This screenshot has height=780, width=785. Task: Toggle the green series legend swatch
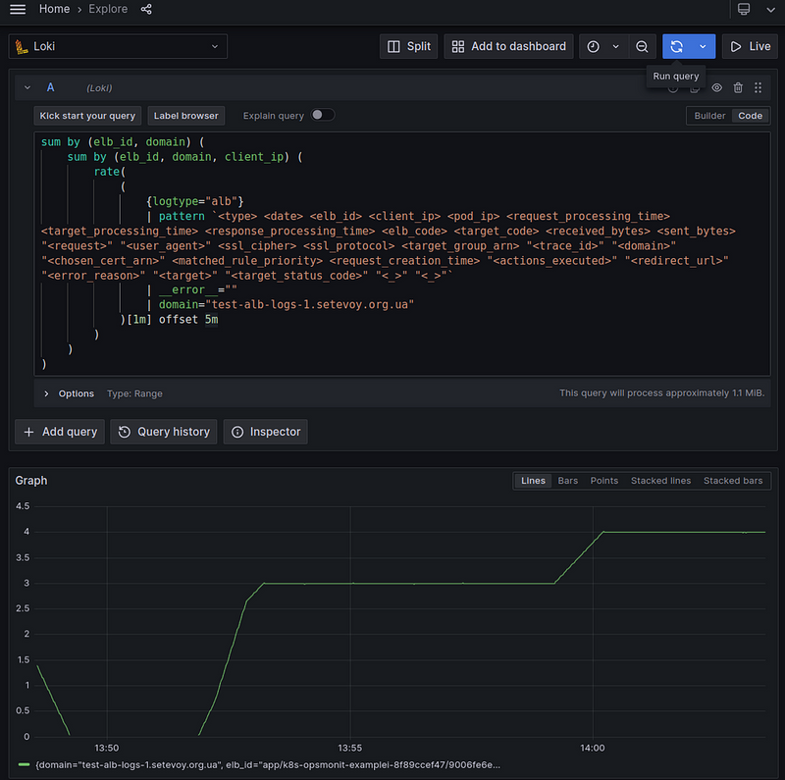(25, 763)
